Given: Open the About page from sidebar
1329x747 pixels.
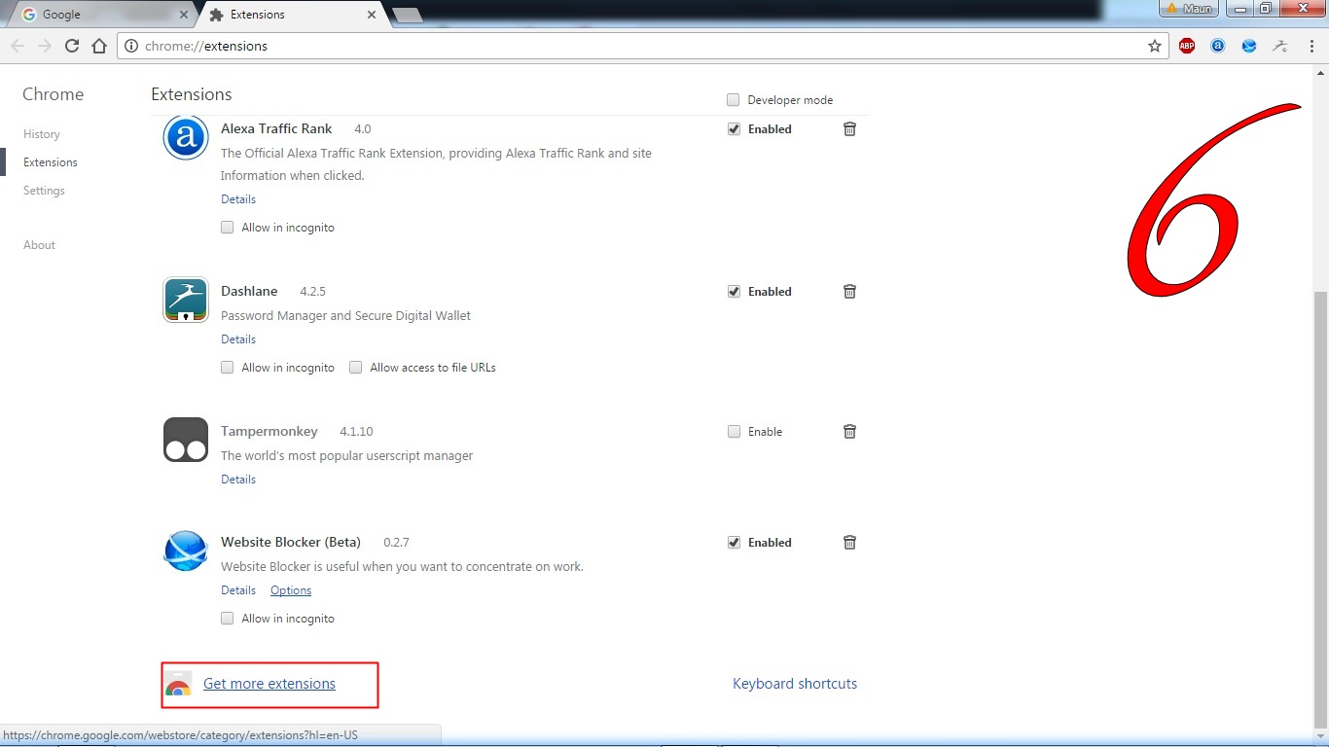Looking at the screenshot, I should click(39, 245).
